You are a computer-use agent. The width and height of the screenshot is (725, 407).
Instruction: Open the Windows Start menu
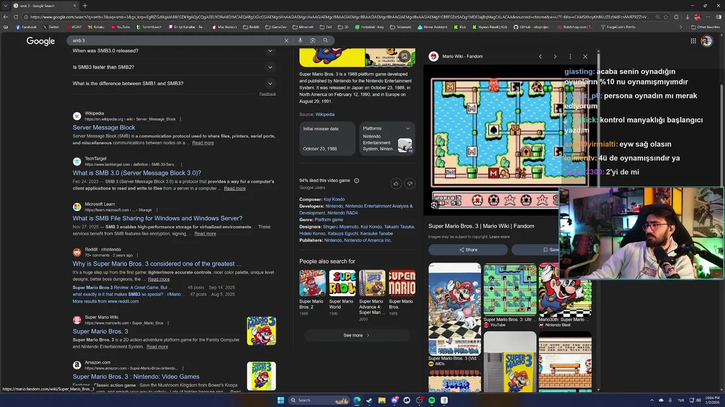point(280,400)
